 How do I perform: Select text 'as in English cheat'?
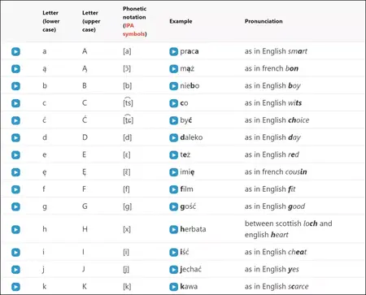coord(276,252)
